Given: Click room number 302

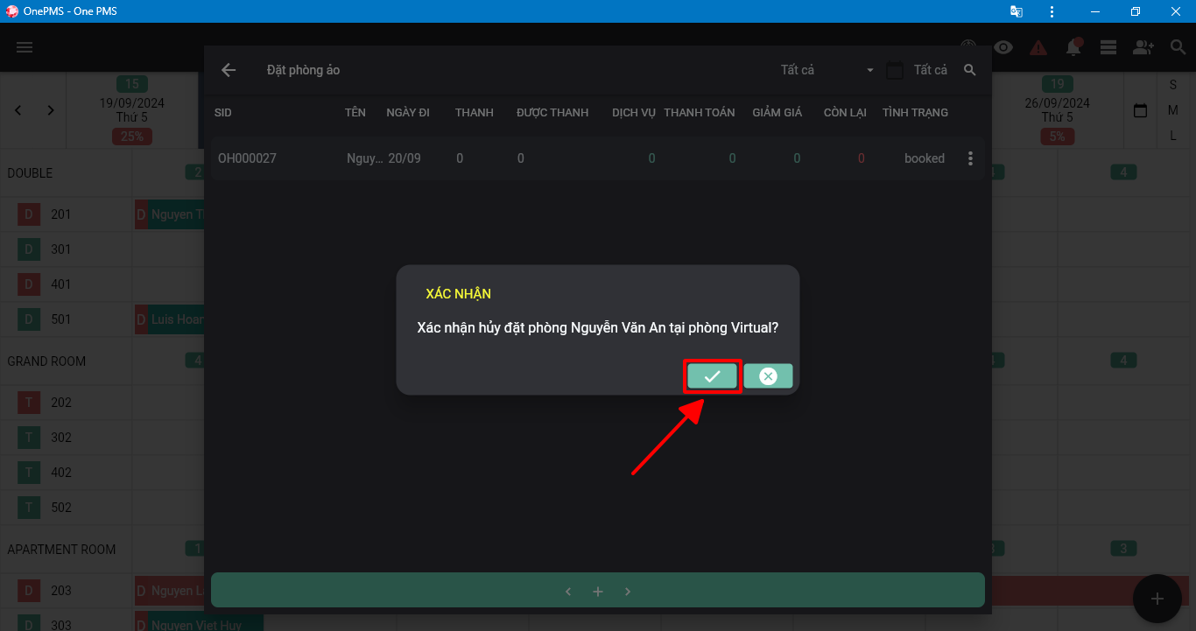Looking at the screenshot, I should (x=61, y=438).
